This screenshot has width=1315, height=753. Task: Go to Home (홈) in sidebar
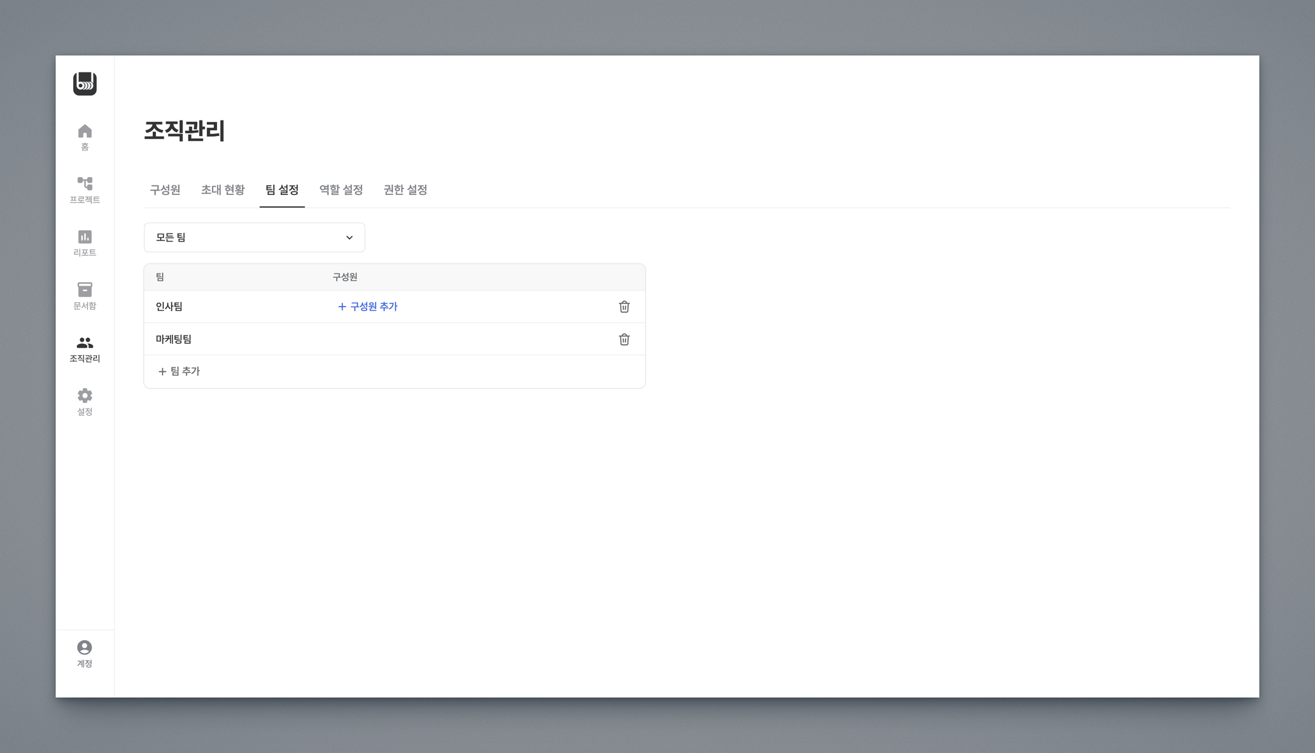point(85,137)
